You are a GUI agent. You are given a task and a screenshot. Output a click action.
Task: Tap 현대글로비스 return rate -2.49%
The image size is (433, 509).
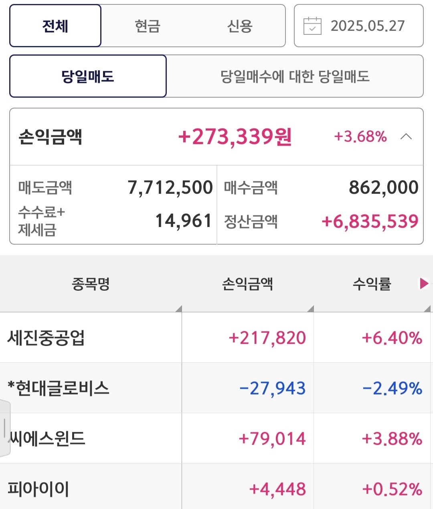[x=392, y=388]
